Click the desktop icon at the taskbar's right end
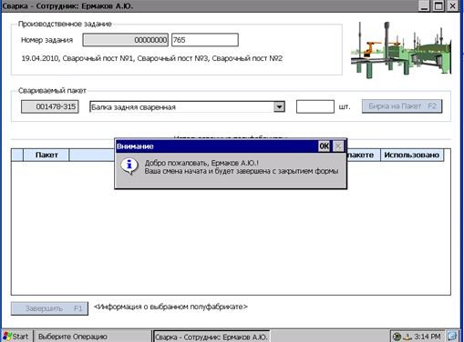 tap(452, 337)
